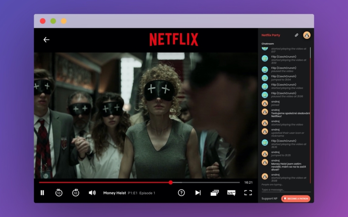Click Filip's avatar beside 'jumped to 31:04'
The image size is (348, 217).
click(265, 78)
